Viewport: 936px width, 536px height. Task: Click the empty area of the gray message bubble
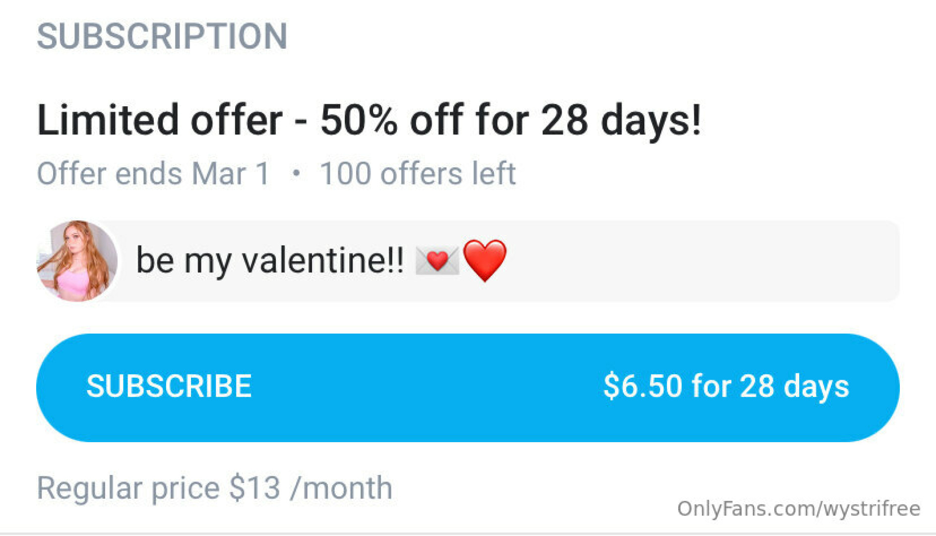(694, 261)
